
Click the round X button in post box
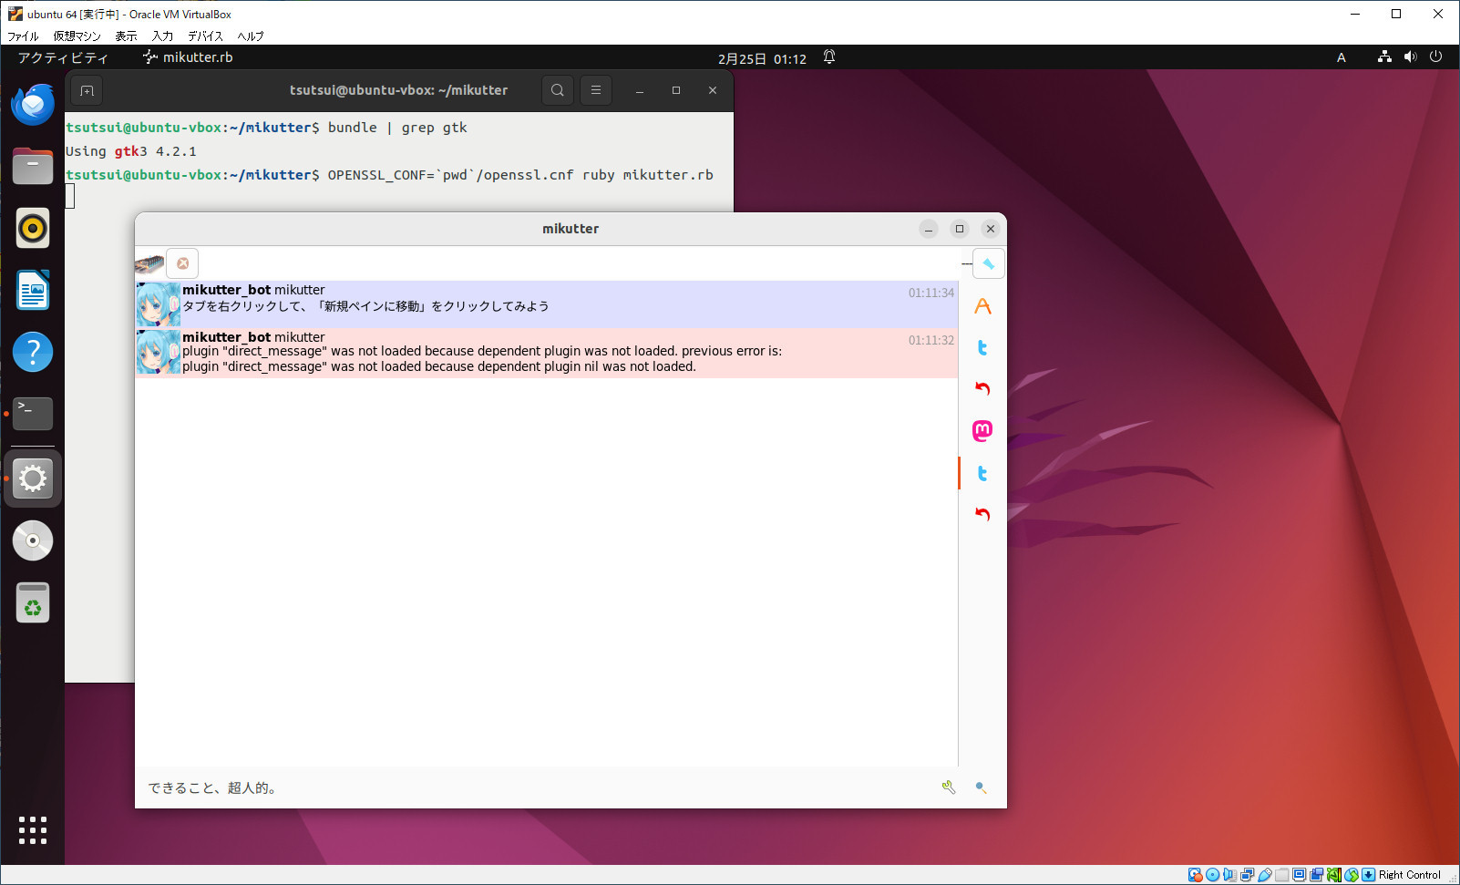click(x=183, y=263)
